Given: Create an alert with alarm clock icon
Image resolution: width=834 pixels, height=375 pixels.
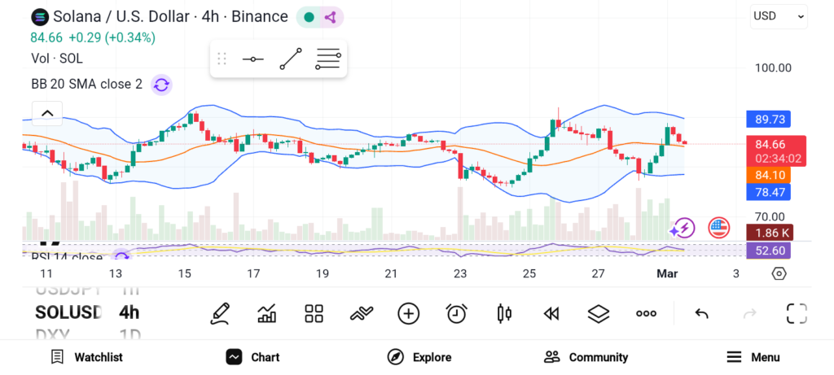Looking at the screenshot, I should point(456,313).
